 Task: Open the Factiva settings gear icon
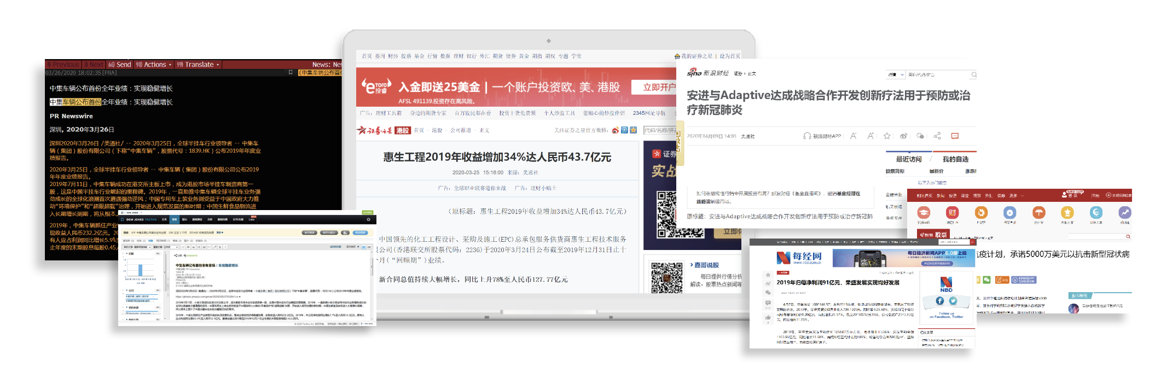(368, 219)
